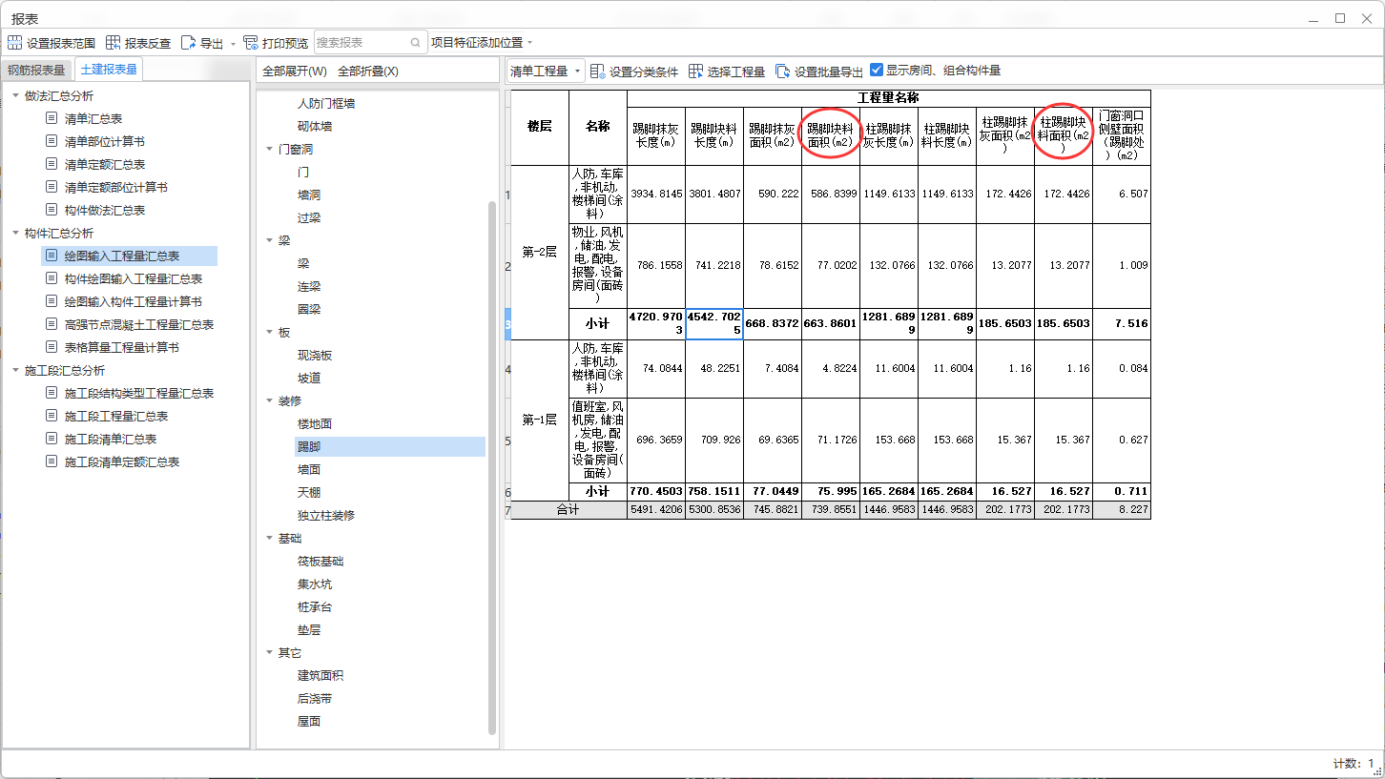Click the 设置分类条件 icon

(598, 72)
